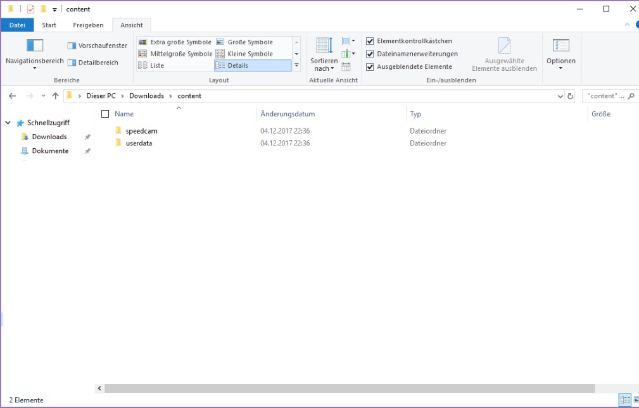Sort by the Größe column header
This screenshot has height=408, width=639.
tap(601, 114)
